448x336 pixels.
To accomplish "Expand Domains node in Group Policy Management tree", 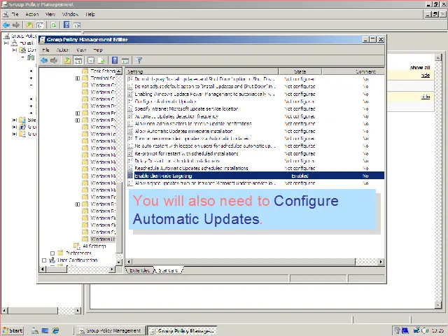I will pos(14,50).
